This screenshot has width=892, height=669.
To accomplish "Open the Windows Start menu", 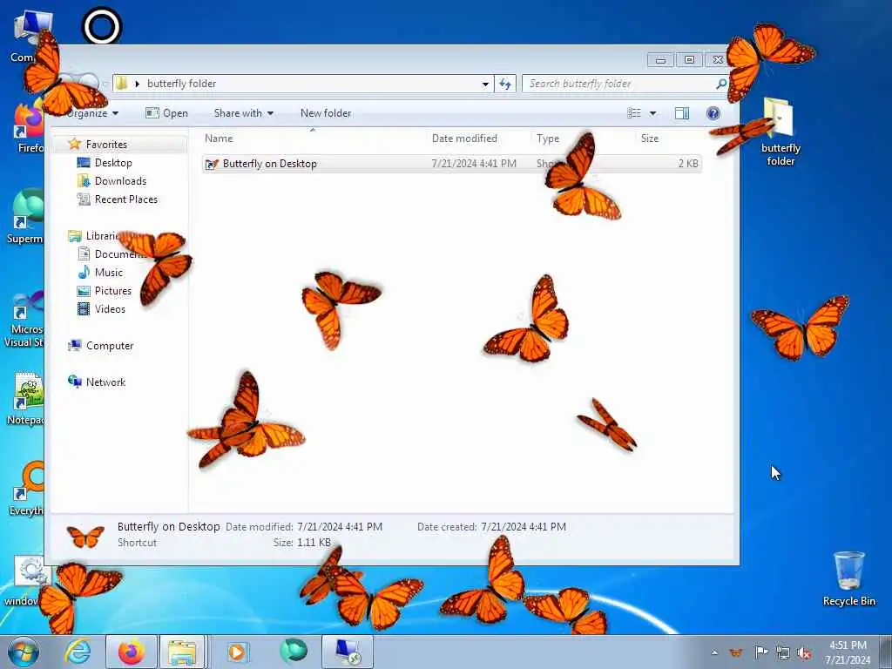I will [24, 652].
